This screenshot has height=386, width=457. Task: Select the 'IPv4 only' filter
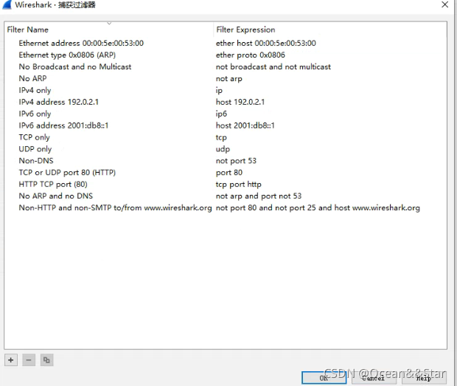pos(35,90)
